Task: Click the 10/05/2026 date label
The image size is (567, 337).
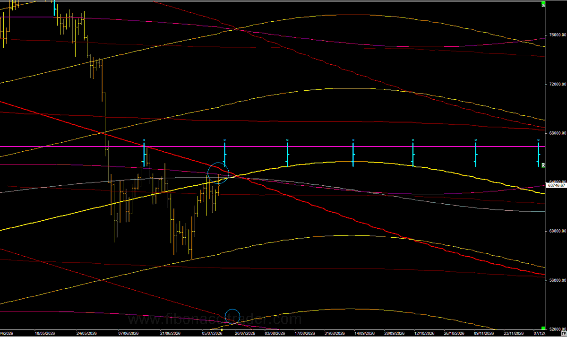Action: [x=46, y=334]
